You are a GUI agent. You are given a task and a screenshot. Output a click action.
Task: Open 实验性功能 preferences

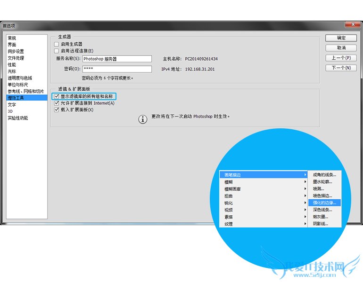[27, 118]
